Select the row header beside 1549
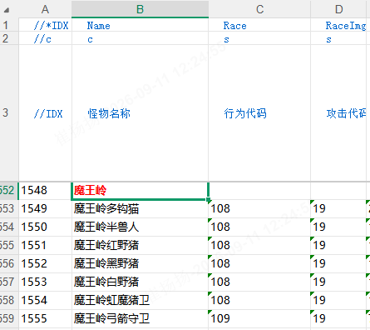 click(8, 208)
